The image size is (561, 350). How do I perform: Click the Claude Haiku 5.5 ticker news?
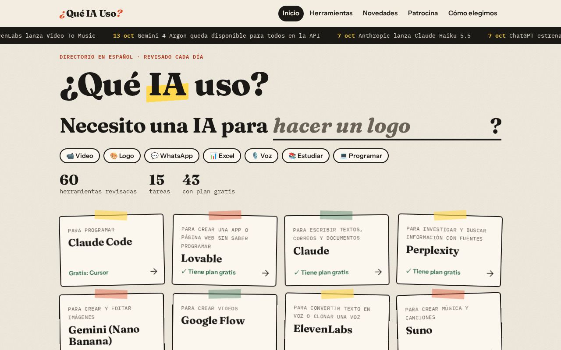tap(404, 36)
